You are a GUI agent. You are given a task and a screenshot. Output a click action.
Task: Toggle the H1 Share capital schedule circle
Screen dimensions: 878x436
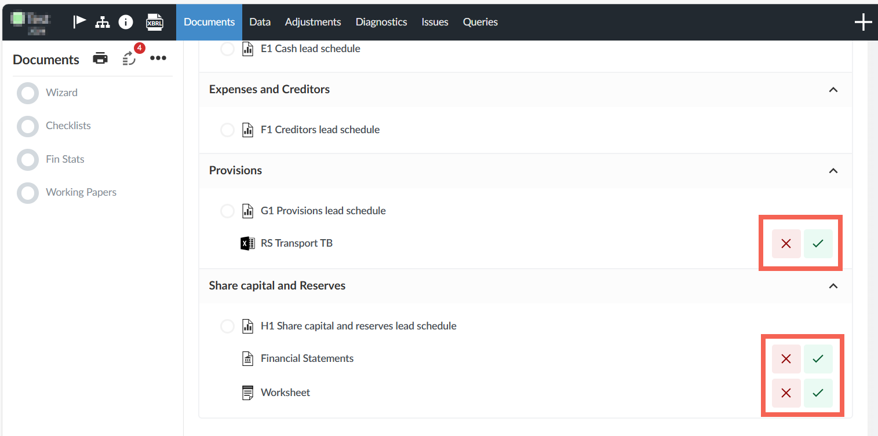tap(227, 326)
